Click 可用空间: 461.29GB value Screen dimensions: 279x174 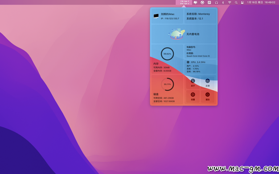pyautogui.click(x=163, y=98)
